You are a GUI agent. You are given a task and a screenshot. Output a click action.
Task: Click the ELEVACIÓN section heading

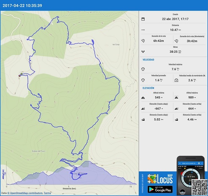tap(149, 88)
